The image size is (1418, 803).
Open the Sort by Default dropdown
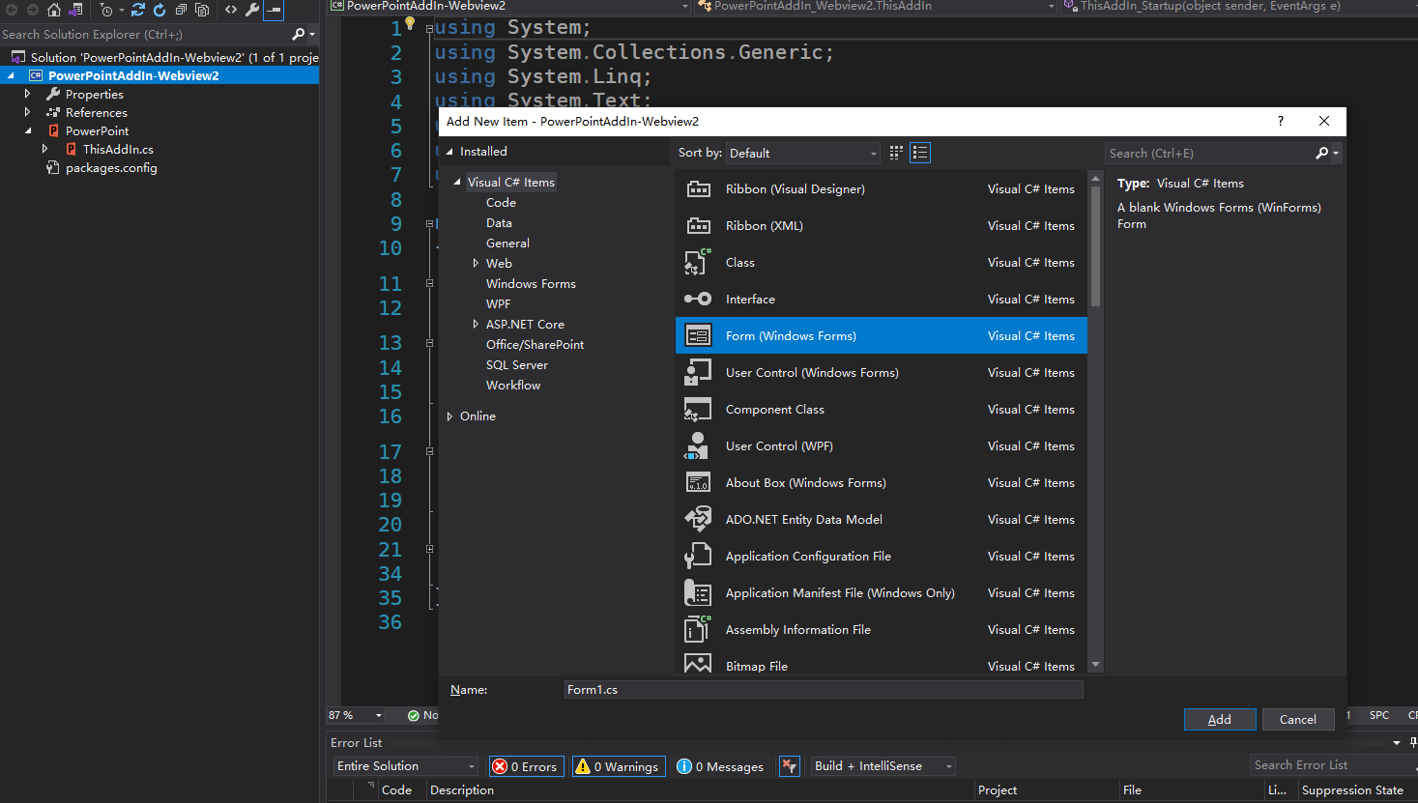click(803, 153)
